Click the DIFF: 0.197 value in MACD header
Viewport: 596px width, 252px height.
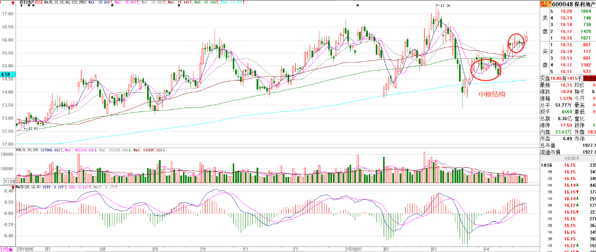tap(52, 187)
